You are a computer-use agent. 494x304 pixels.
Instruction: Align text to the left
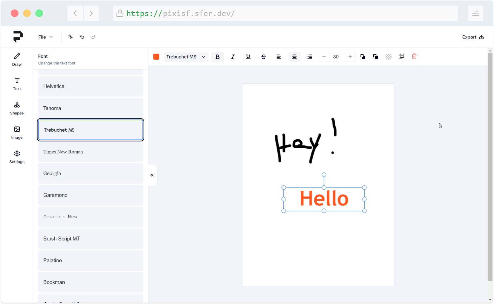tap(279, 57)
